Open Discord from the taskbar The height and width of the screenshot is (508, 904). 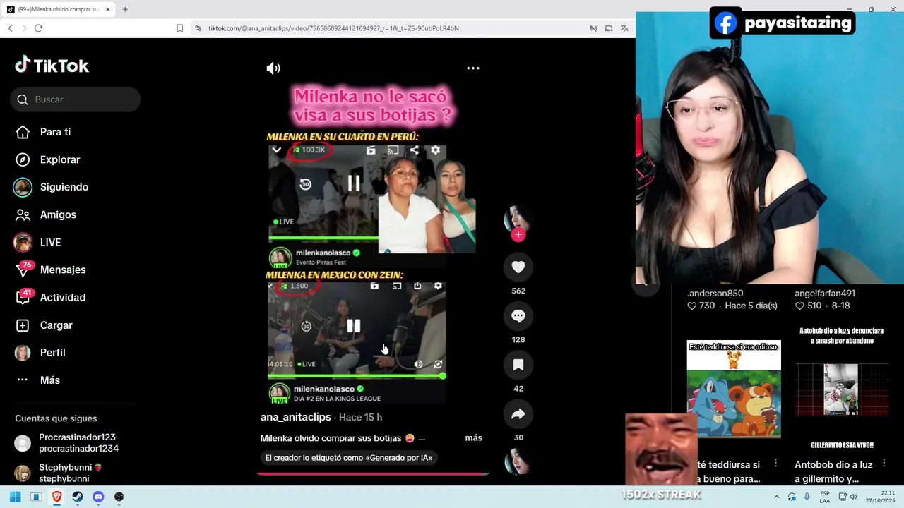pos(98,497)
